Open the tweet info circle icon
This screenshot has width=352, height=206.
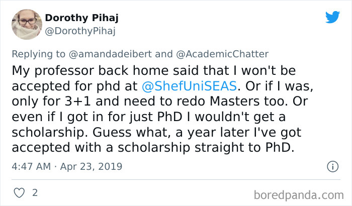[x=332, y=166]
